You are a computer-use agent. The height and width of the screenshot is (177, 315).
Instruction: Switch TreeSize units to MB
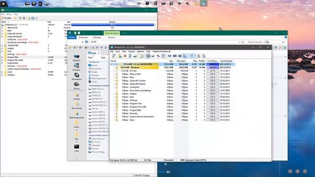pyautogui.click(x=175, y=56)
